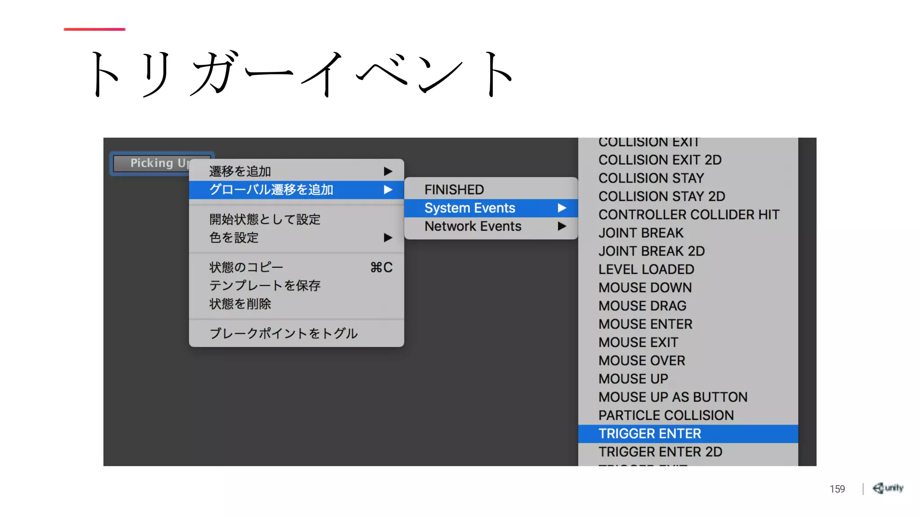Select PARTICLE COLLISION event
The width and height of the screenshot is (920, 517).
[x=666, y=416]
